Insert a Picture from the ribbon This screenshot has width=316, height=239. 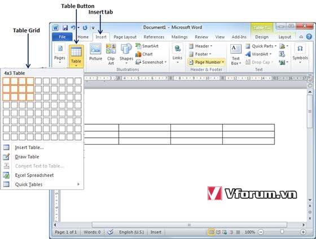(x=95, y=52)
